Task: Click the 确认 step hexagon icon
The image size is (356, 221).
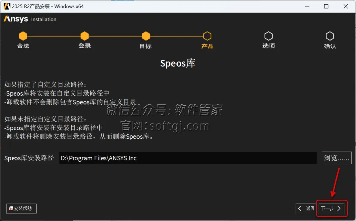Action: click(x=330, y=36)
